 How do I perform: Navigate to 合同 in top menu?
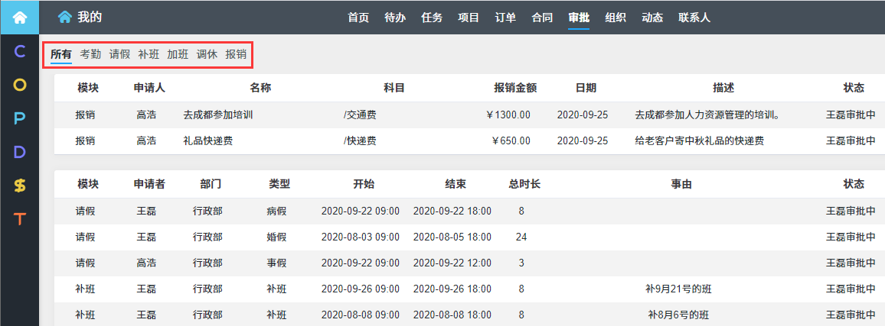pyautogui.click(x=542, y=18)
